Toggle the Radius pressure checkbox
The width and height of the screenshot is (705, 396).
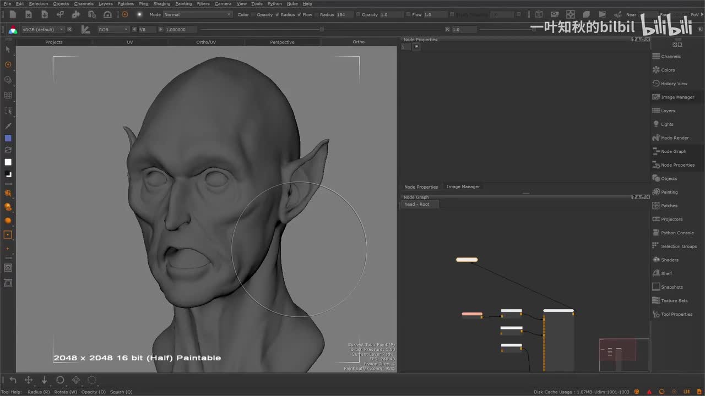click(x=277, y=15)
